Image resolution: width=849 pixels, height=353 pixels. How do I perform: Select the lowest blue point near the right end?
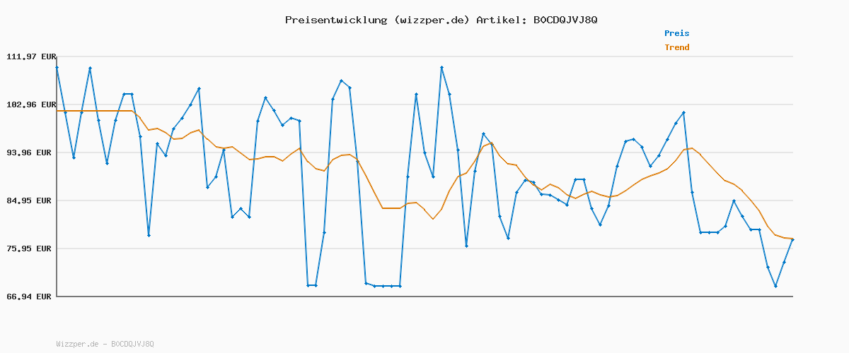click(775, 286)
